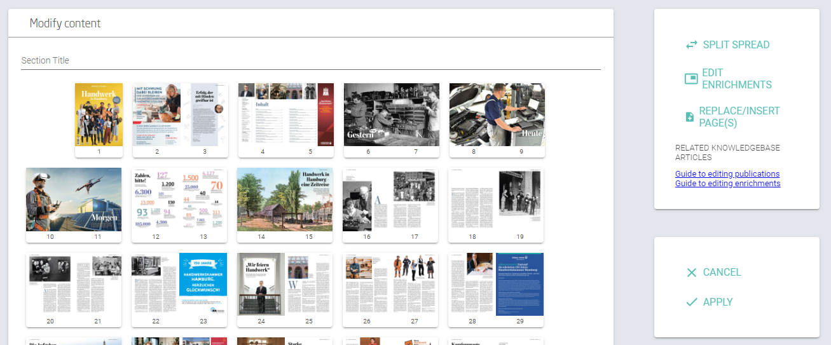Click the Replace/Insert Page(s) file icon

689,117
